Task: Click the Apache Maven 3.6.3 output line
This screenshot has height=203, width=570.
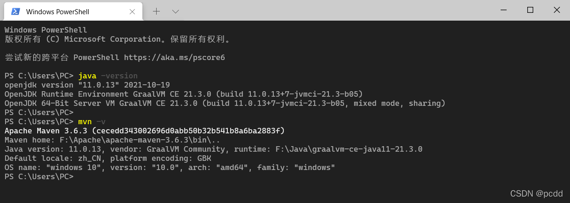Action: point(145,131)
